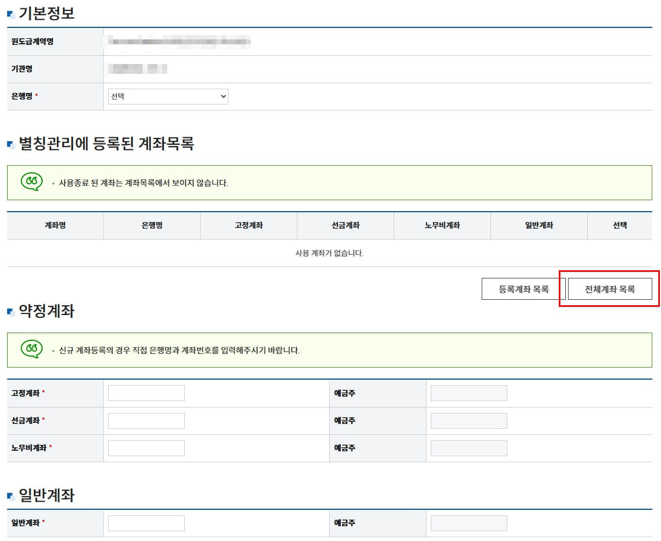Click the 예금주 field beside 고정계좌

(x=469, y=392)
